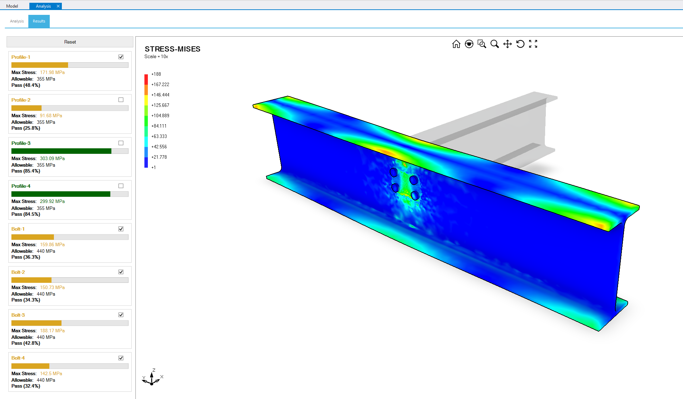Switch to the Model tab

12,6
